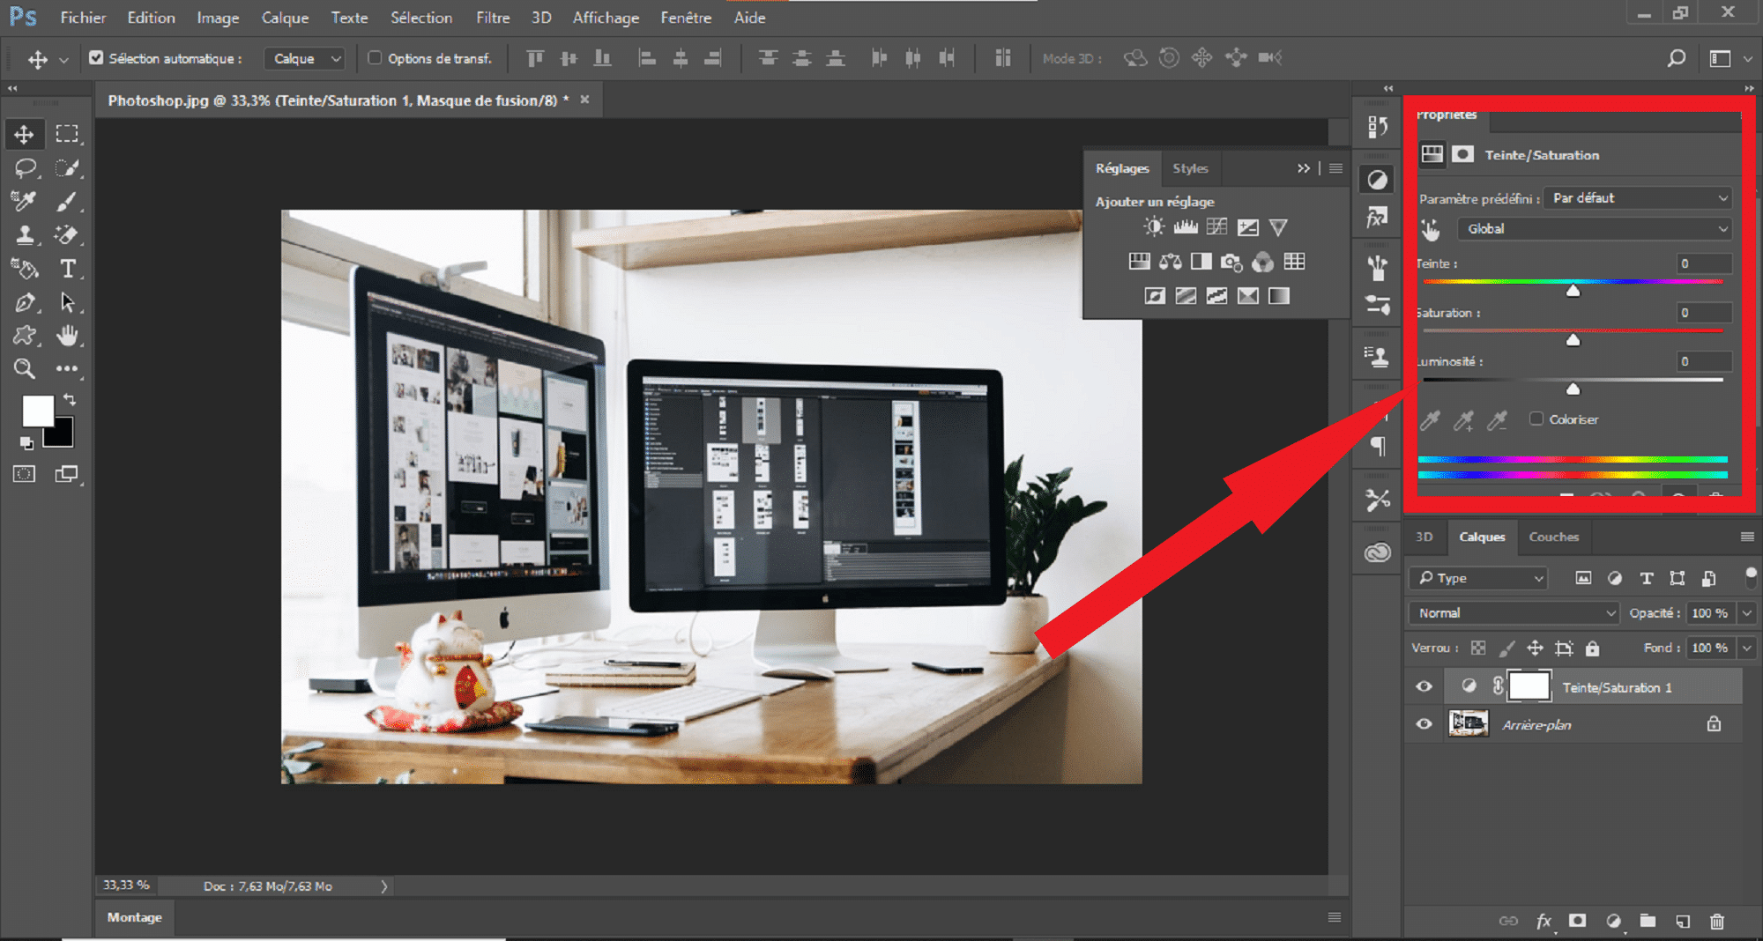Select the Eyedropper tool in toolbox

point(24,201)
